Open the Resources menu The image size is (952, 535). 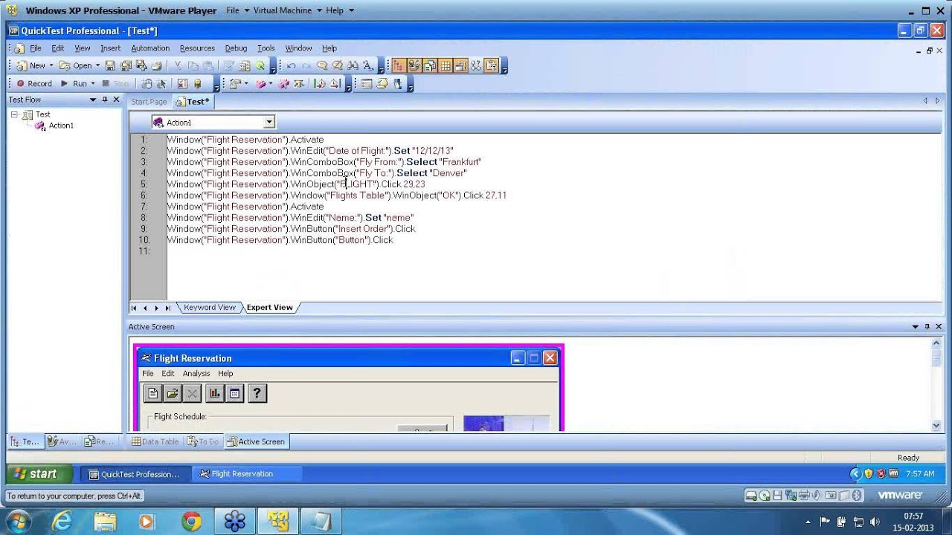(x=197, y=48)
